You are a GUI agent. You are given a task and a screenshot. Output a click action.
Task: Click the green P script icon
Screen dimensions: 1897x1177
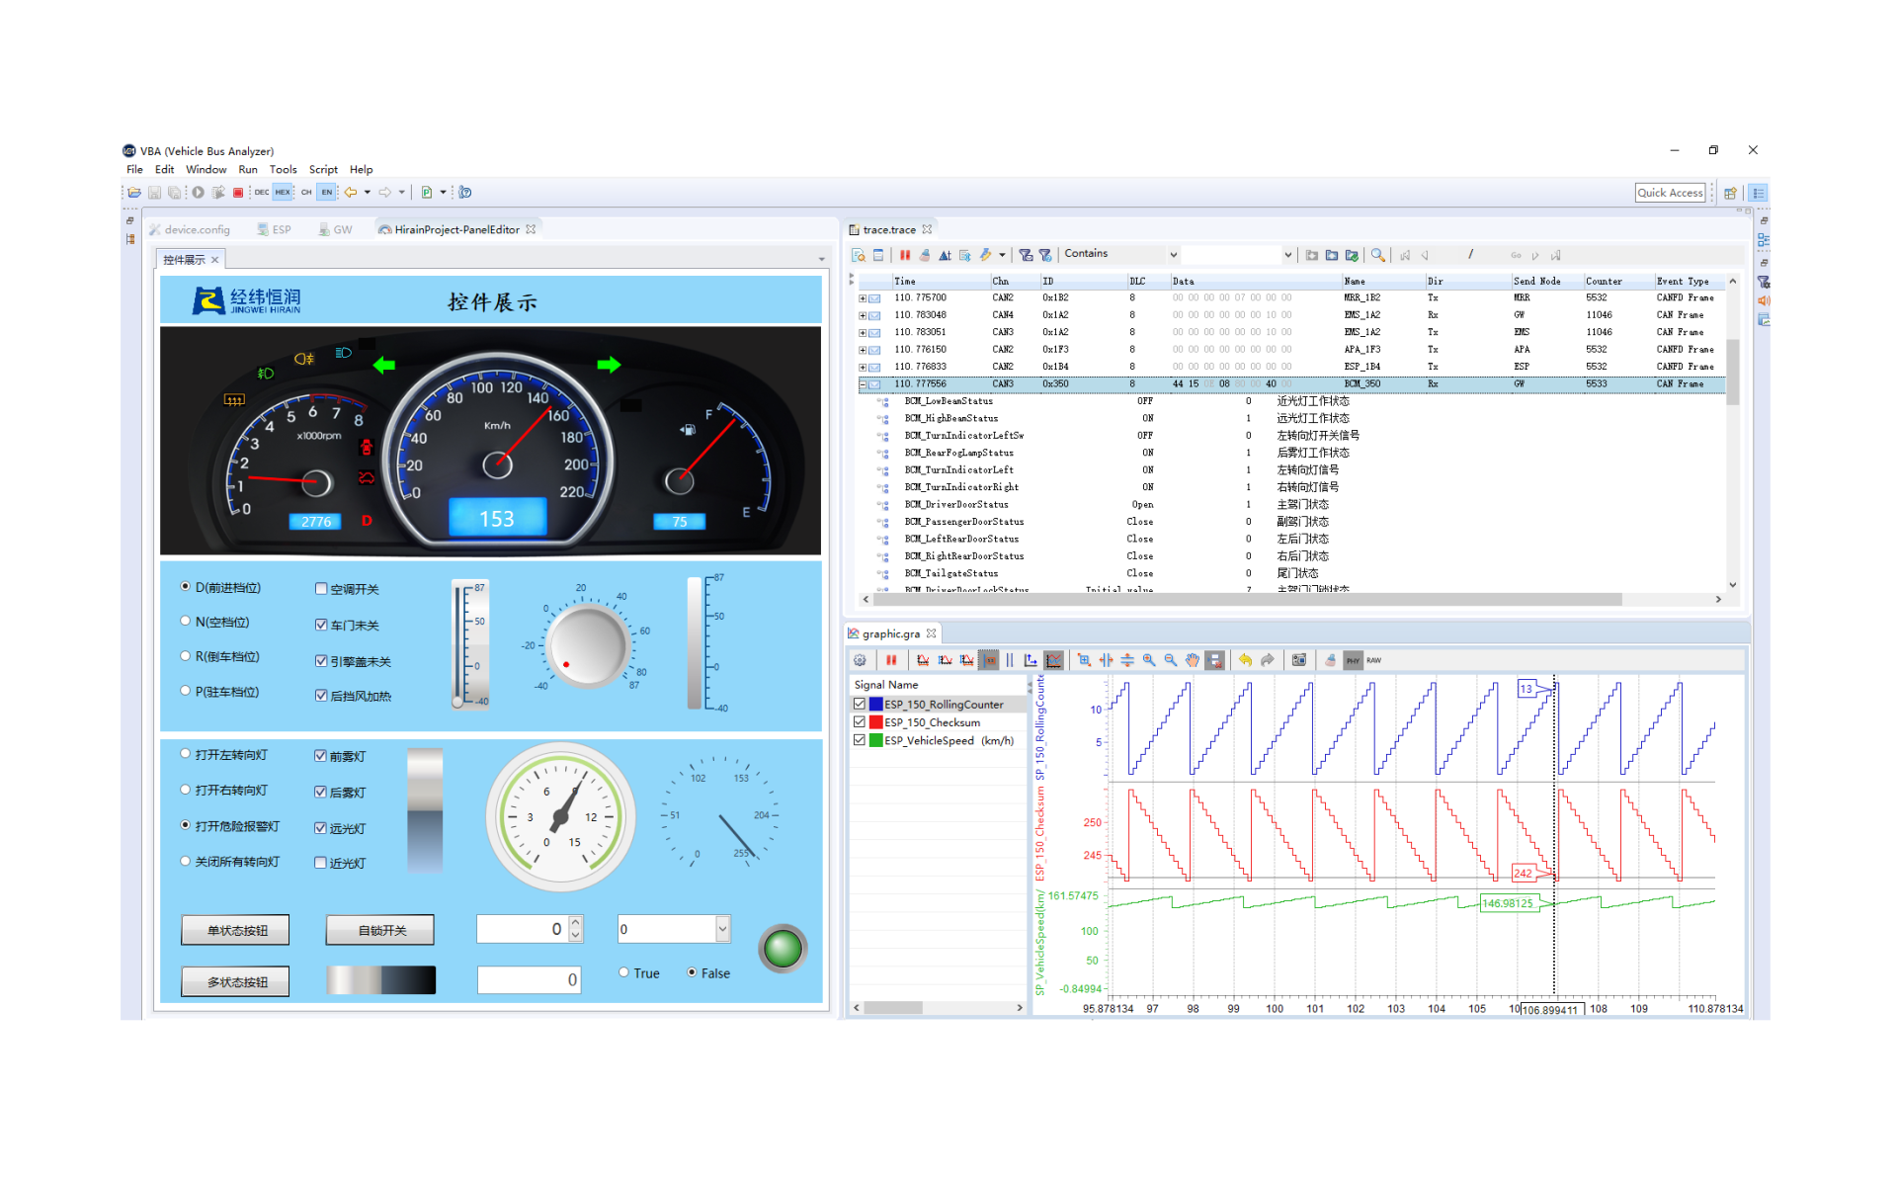coord(427,193)
